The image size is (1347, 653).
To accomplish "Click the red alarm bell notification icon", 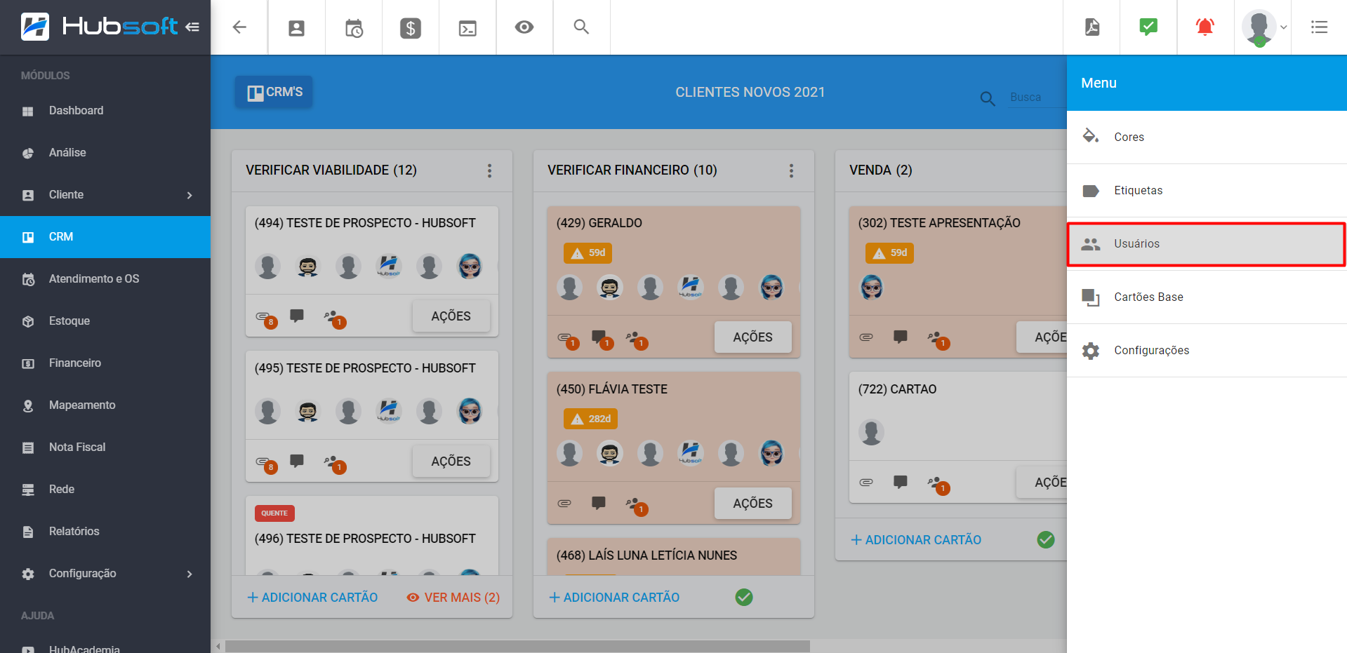I will coord(1205,27).
